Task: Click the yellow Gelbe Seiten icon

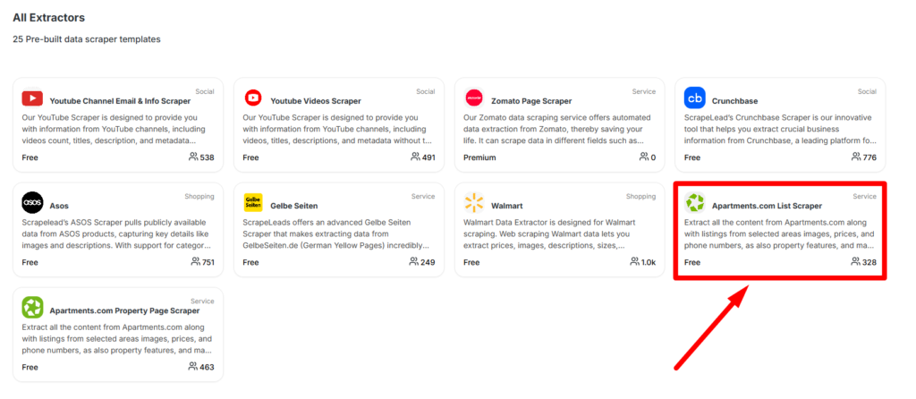Action: point(253,203)
